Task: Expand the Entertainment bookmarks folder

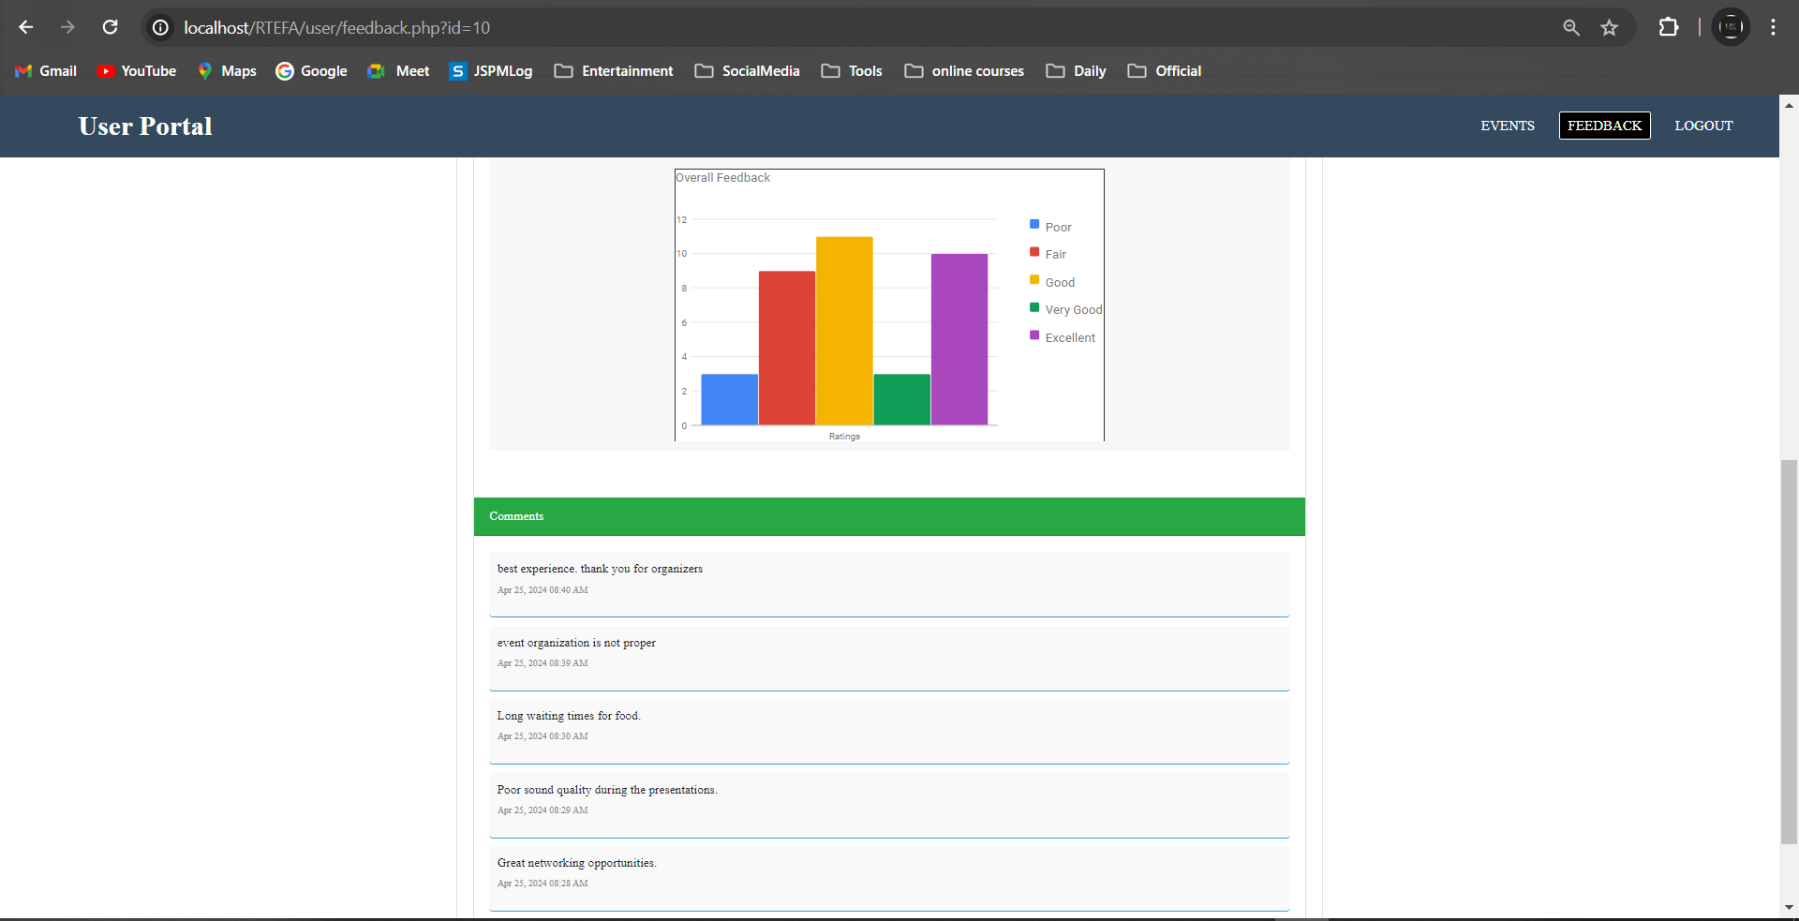Action: [x=614, y=71]
